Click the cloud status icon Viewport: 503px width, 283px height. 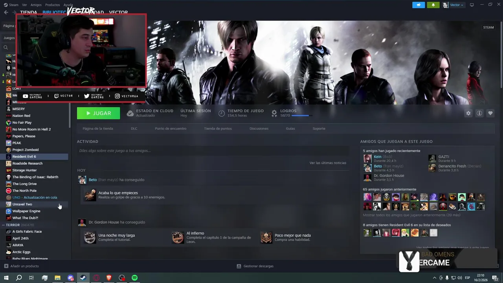(130, 113)
